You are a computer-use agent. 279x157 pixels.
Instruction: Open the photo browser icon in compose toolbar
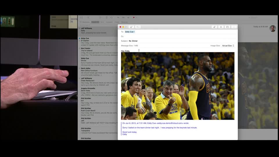click(228, 27)
